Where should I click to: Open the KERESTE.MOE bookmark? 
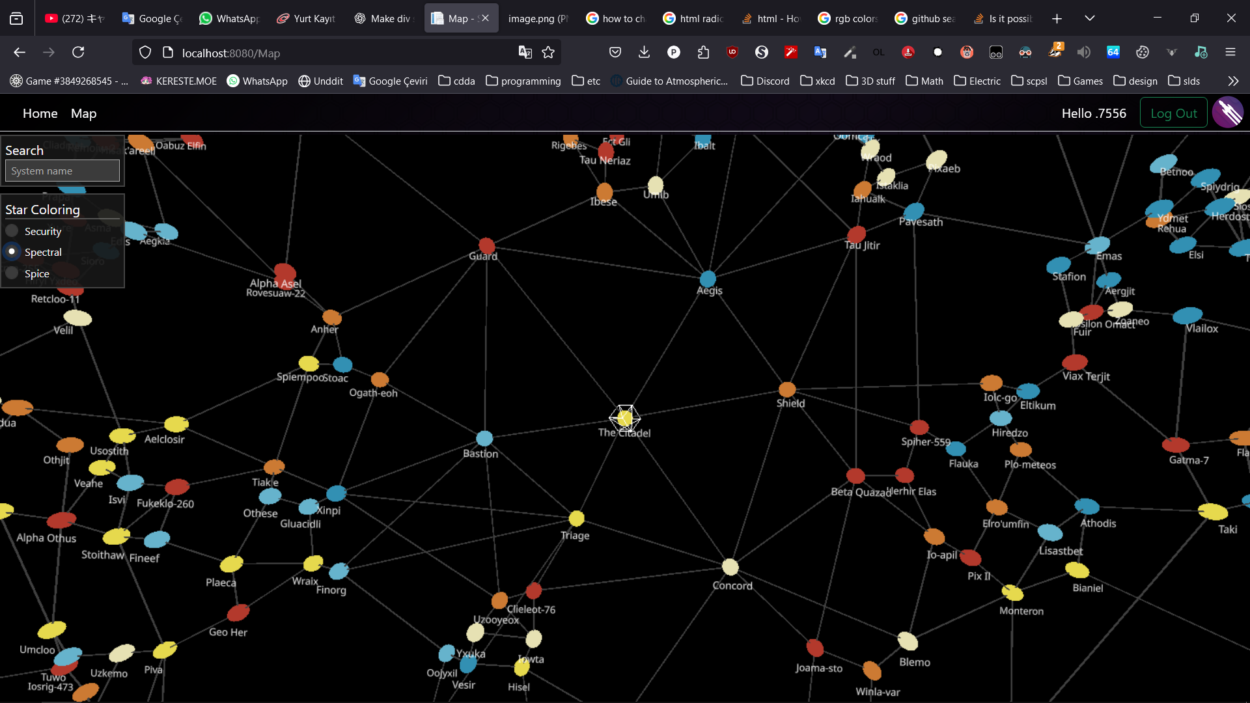(x=178, y=81)
